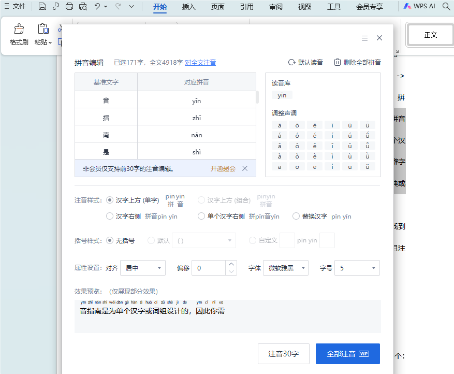Click the Redo arrow
This screenshot has height=374, width=454.
118,6
